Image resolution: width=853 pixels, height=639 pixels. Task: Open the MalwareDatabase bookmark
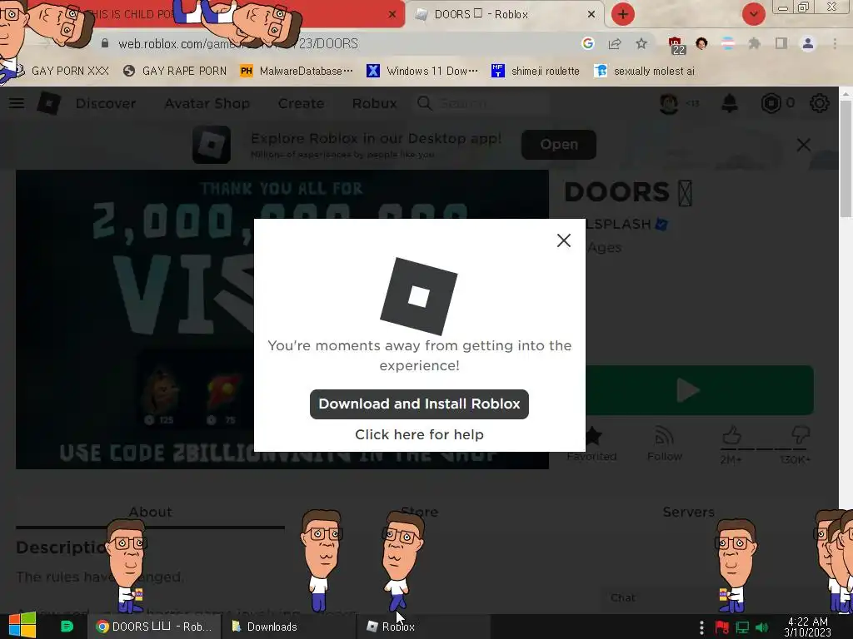(297, 71)
